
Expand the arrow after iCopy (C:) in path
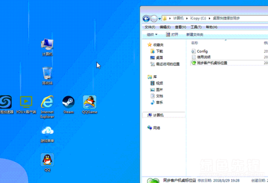pyautogui.click(x=209, y=18)
